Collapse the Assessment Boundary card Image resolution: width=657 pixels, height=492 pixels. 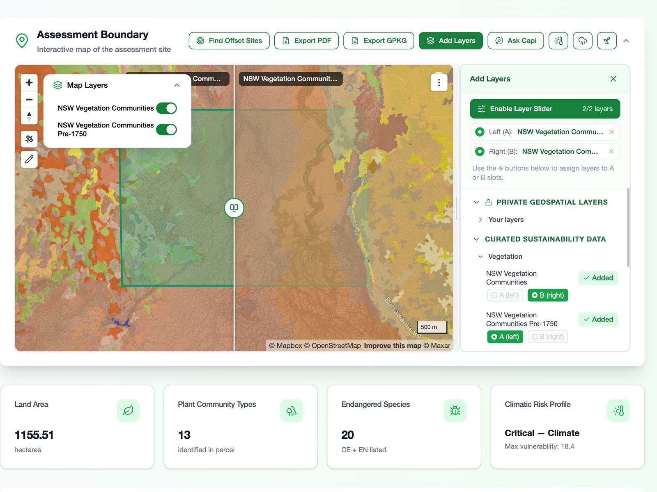click(x=626, y=41)
